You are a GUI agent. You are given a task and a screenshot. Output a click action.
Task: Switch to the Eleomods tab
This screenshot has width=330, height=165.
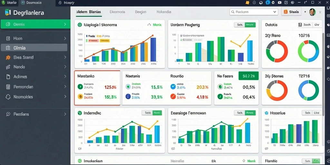click(x=117, y=12)
